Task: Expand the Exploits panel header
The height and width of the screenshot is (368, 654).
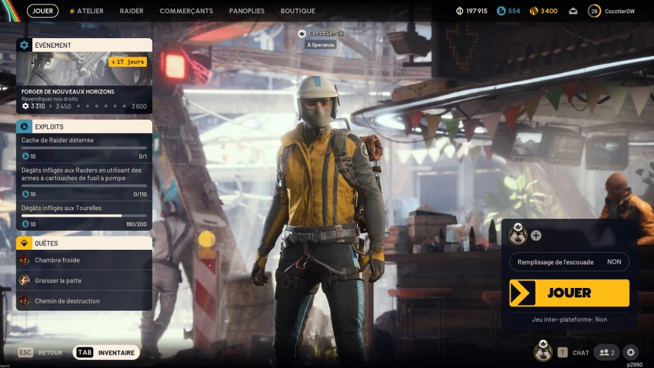Action: [x=85, y=126]
